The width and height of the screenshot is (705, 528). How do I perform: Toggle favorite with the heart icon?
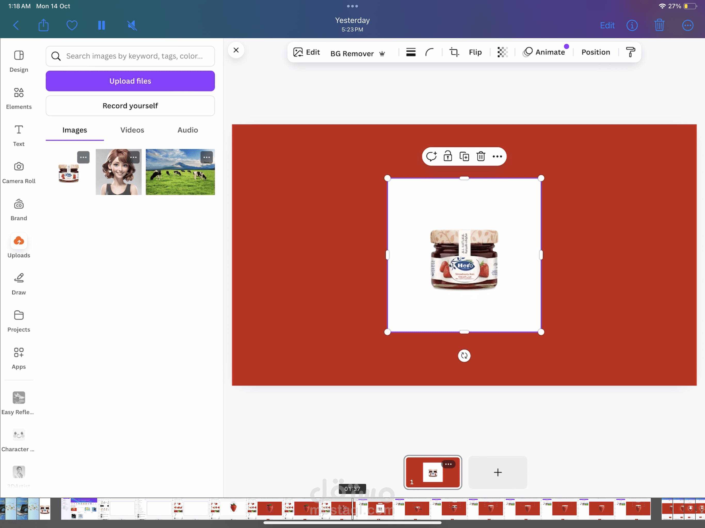tap(72, 25)
